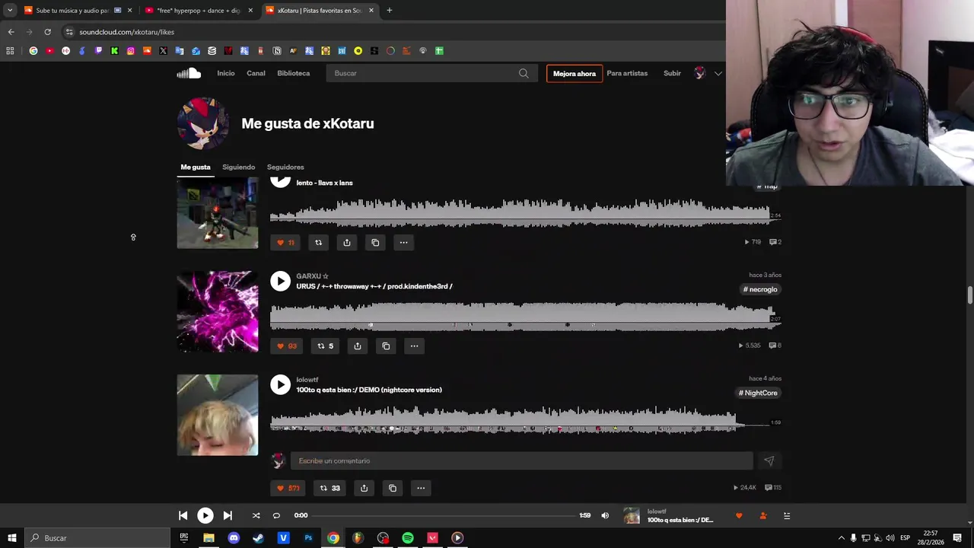Open the 'Para artistas' link
974x548 pixels.
point(627,73)
